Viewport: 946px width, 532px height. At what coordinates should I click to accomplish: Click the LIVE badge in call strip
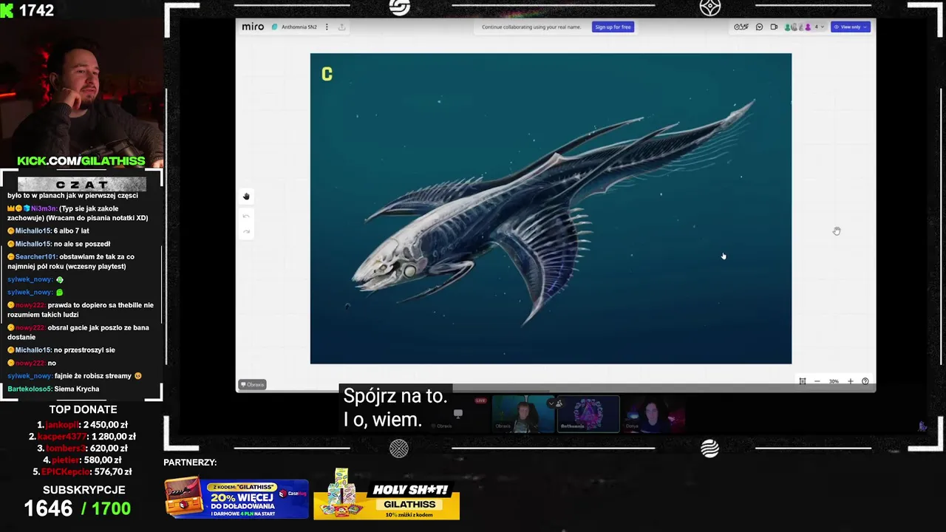480,400
